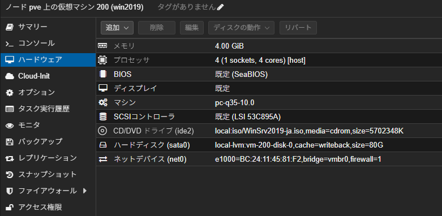
Task: Open レプリケーション in the sidebar
Action: (48, 158)
